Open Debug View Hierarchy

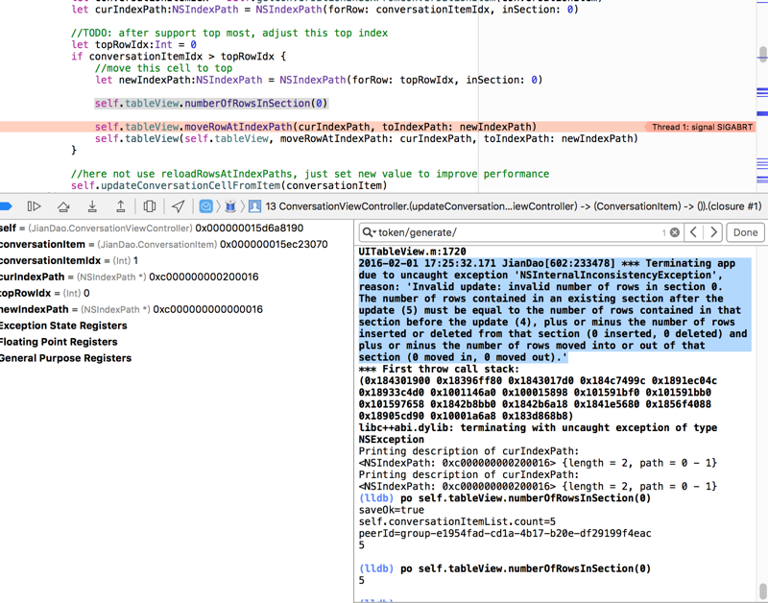150,206
